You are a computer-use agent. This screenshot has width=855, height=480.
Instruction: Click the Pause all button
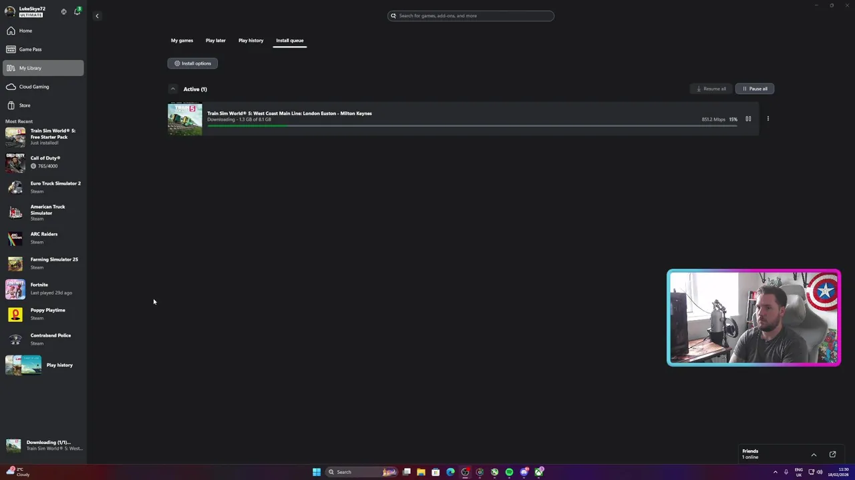click(x=755, y=89)
